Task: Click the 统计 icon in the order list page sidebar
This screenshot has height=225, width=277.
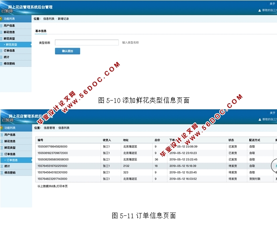Action: (2, 166)
